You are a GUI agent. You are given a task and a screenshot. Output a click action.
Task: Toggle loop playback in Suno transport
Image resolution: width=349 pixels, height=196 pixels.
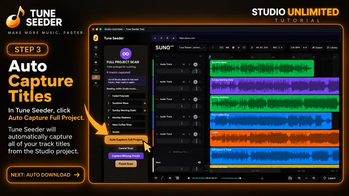click(244, 48)
